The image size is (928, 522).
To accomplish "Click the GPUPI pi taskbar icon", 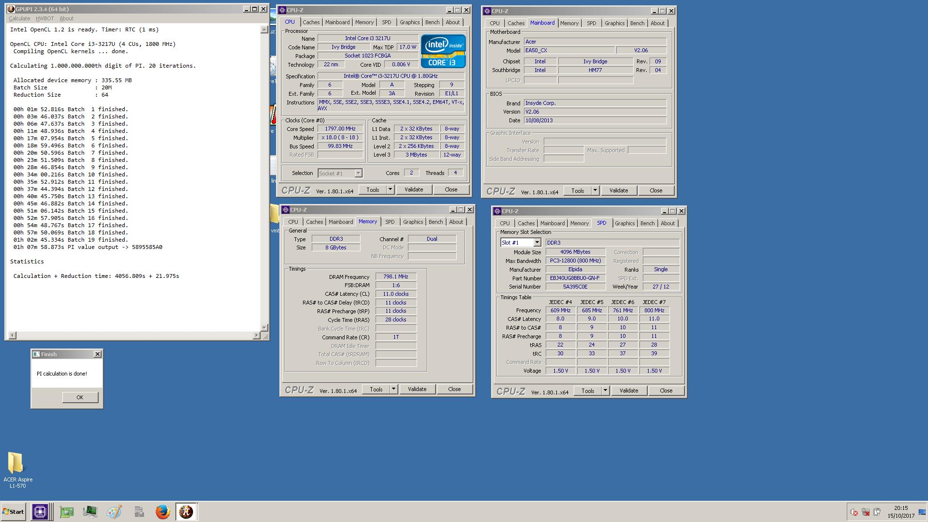I will 186,512.
